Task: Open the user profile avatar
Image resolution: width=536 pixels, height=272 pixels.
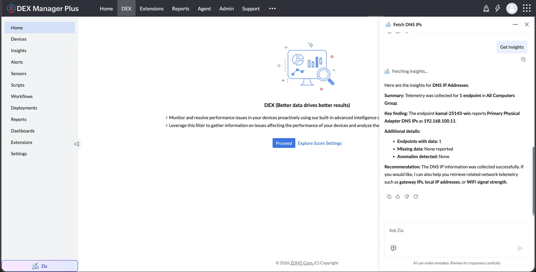Action: point(512,8)
